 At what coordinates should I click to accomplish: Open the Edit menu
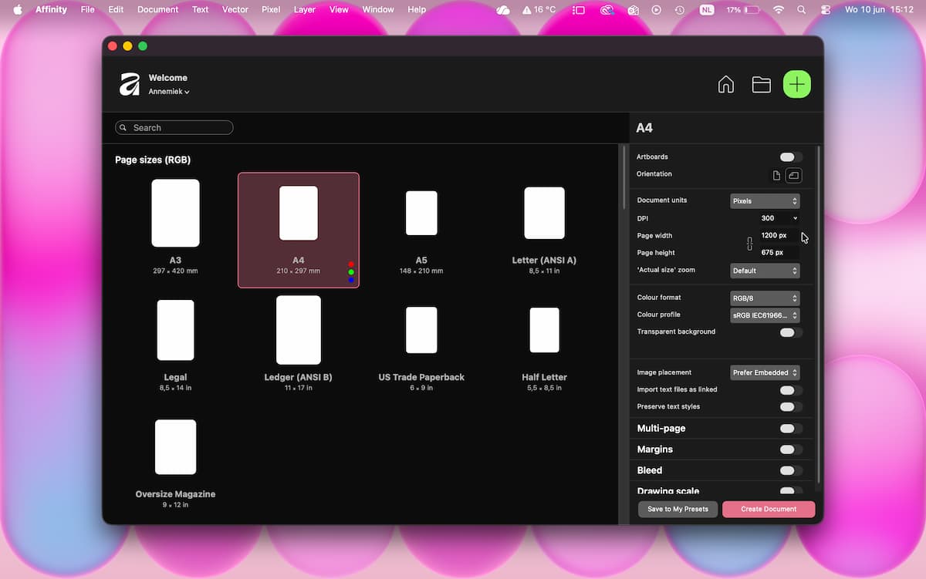click(x=116, y=10)
